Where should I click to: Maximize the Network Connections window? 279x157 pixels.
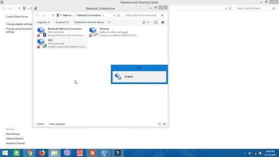(156, 8)
